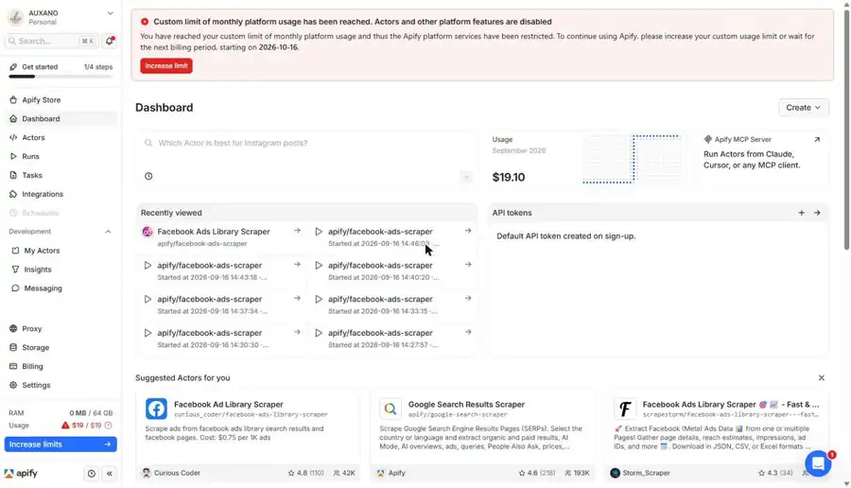
Task: Open My Actors
Action: [61, 251]
